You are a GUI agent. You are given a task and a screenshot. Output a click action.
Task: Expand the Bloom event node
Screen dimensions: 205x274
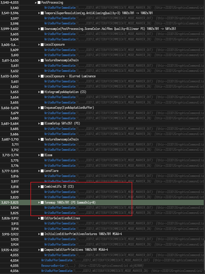click(x=39, y=155)
